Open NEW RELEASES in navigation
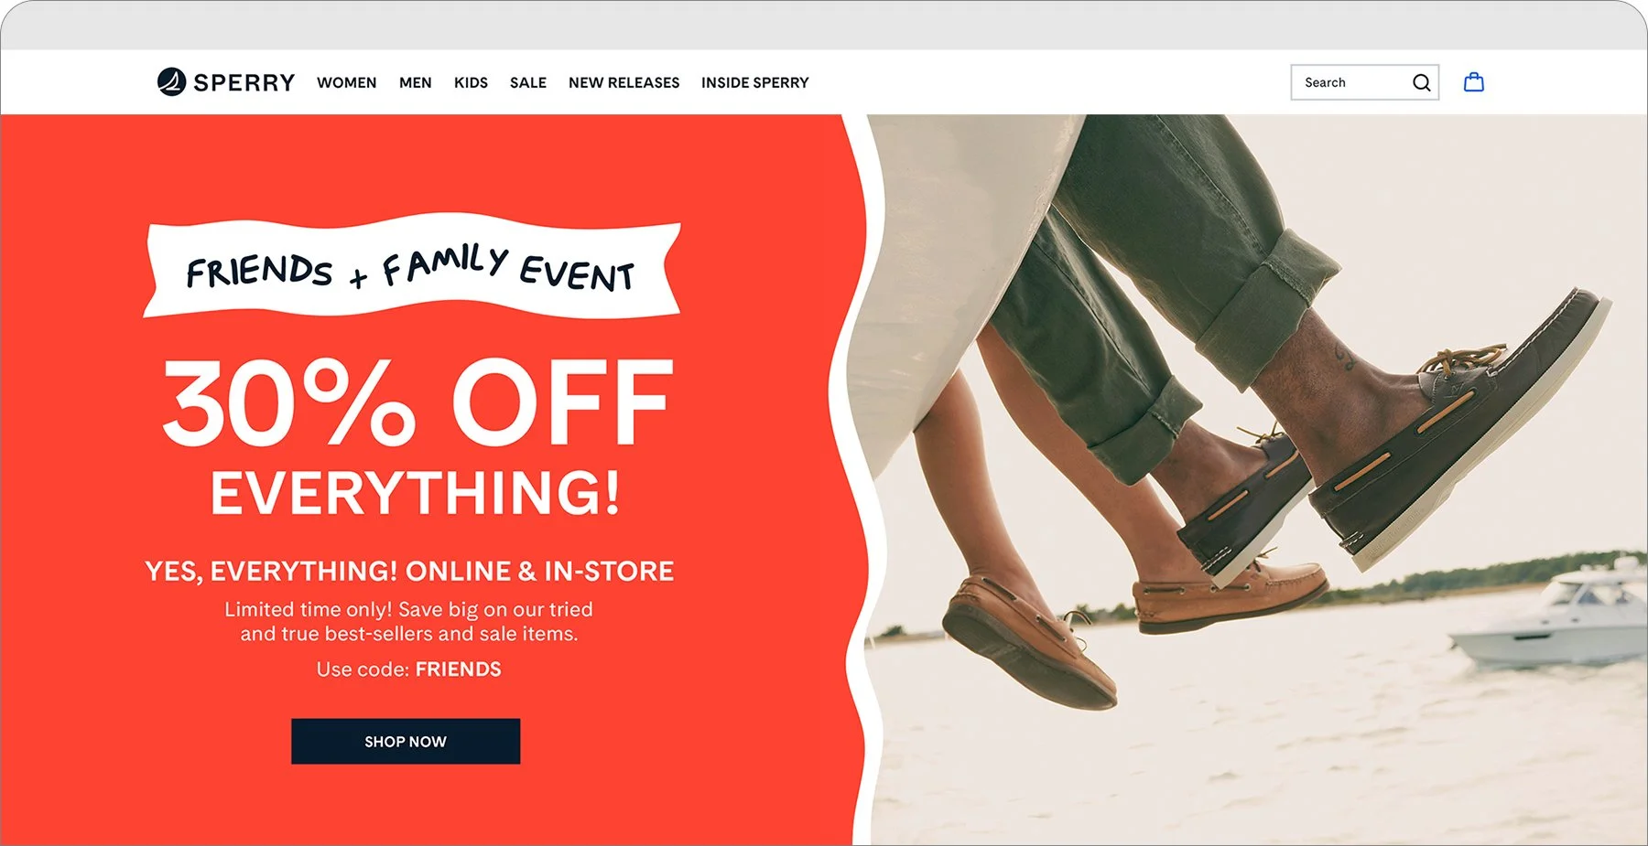 coord(623,82)
